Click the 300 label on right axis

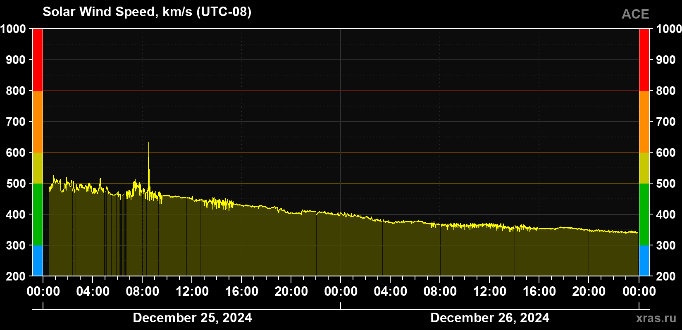click(x=666, y=245)
